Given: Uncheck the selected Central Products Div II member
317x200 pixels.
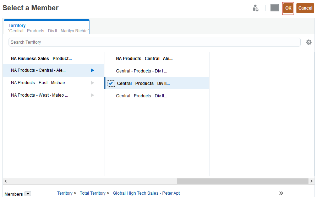Looking at the screenshot, I should click(x=111, y=83).
